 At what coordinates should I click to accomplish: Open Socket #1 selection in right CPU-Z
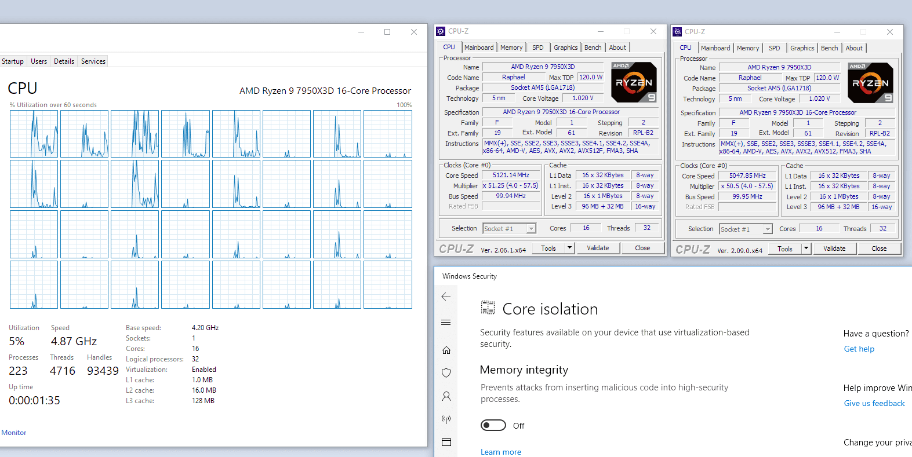click(746, 229)
